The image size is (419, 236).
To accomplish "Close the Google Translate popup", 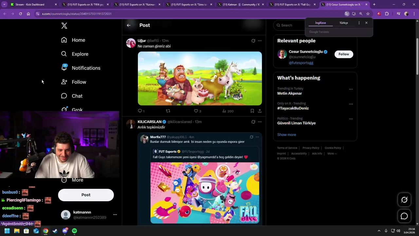I will click(366, 23).
